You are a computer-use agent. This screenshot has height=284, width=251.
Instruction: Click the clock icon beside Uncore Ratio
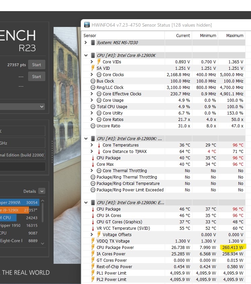click(93, 126)
